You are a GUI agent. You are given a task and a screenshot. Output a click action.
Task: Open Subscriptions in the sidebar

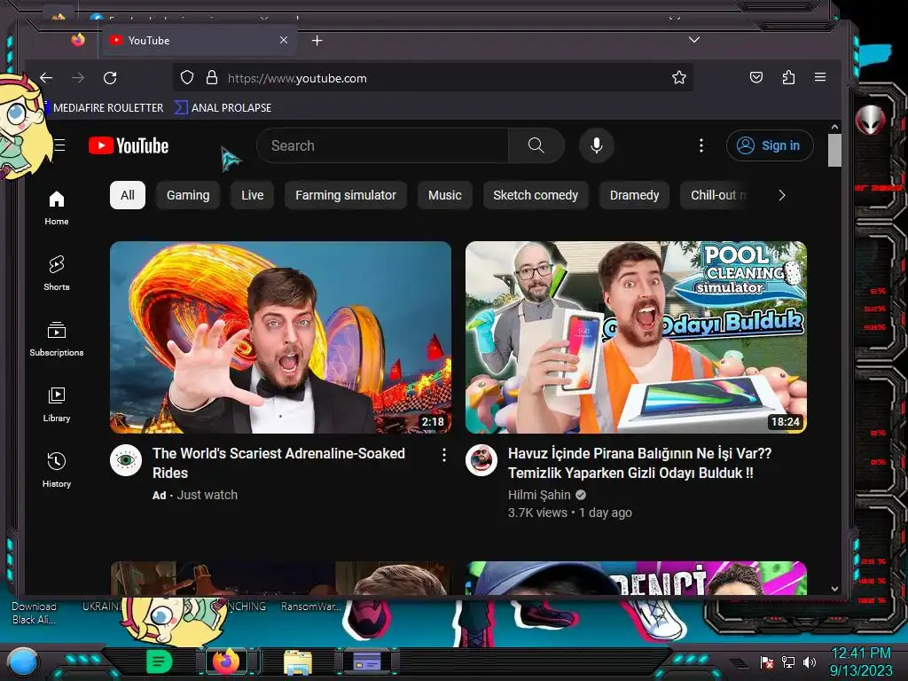click(56, 339)
